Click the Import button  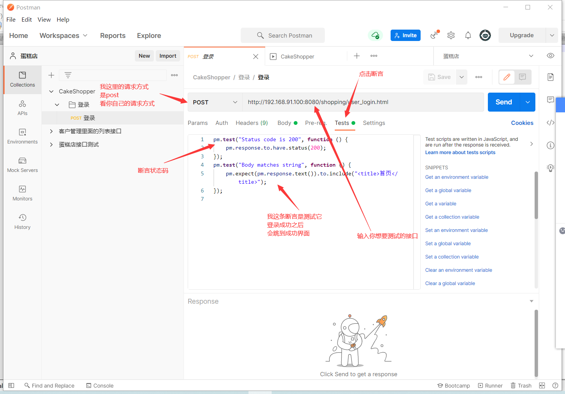click(168, 56)
